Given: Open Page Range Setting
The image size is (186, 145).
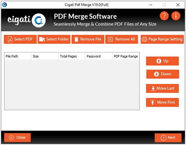Looking at the screenshot, I should point(162,39).
